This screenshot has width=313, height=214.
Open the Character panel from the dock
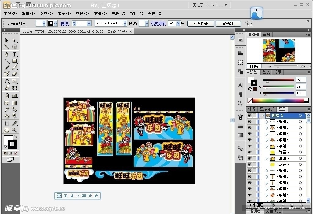click(x=240, y=85)
